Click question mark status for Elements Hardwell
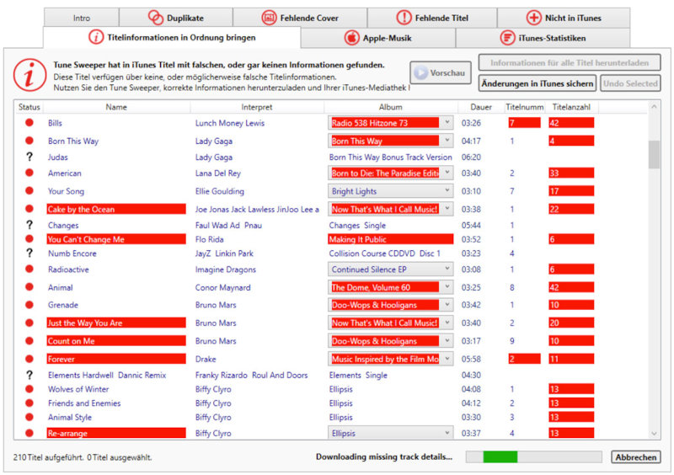 [x=29, y=375]
